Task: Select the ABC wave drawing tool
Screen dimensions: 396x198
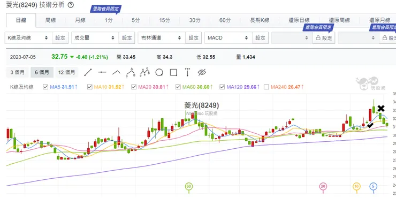Action: (131, 72)
